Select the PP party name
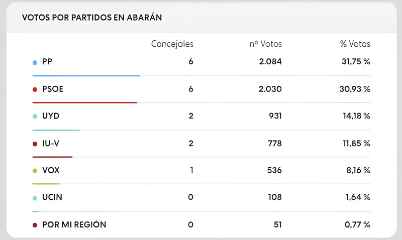Viewport: 402px width, 240px height. point(48,62)
